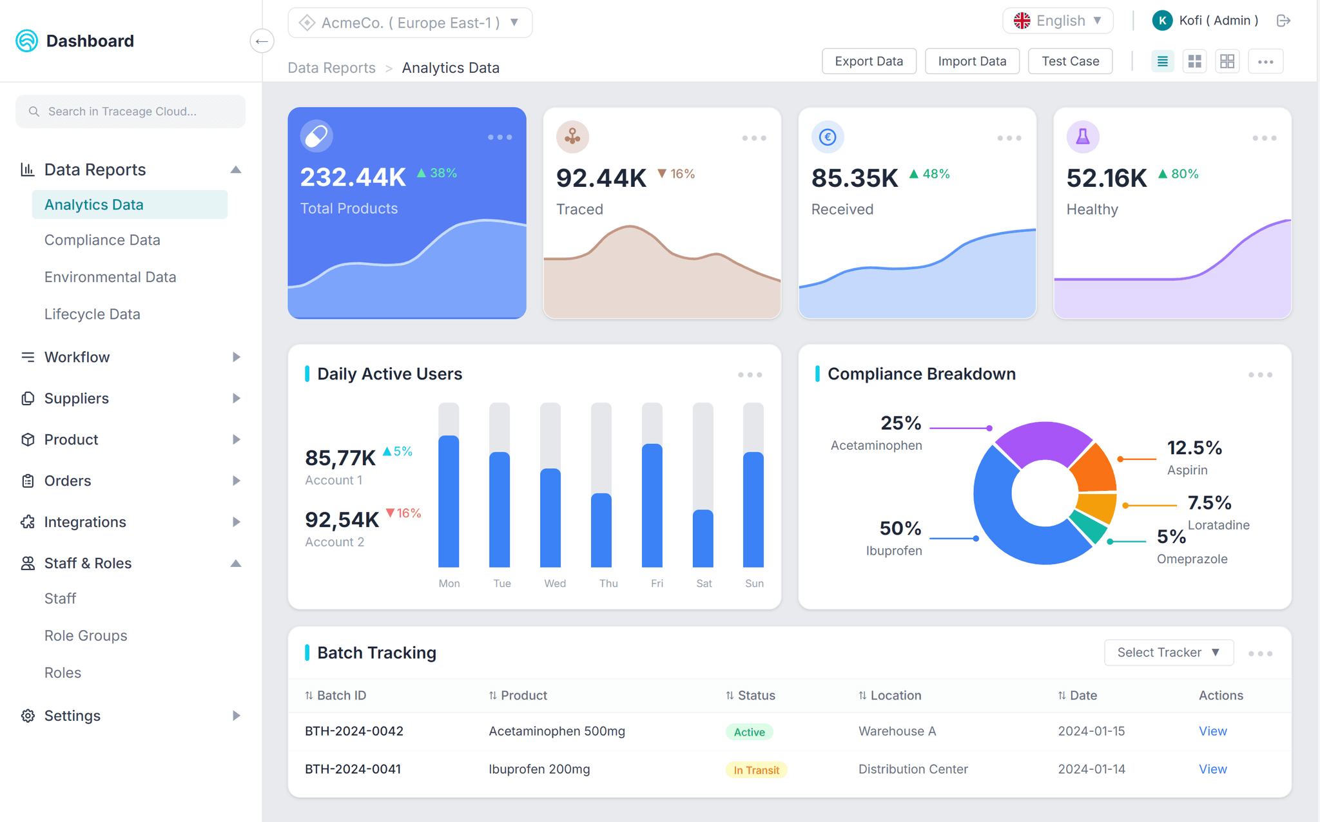Click the logout icon top right
Viewport: 1320px width, 822px height.
coord(1283,21)
